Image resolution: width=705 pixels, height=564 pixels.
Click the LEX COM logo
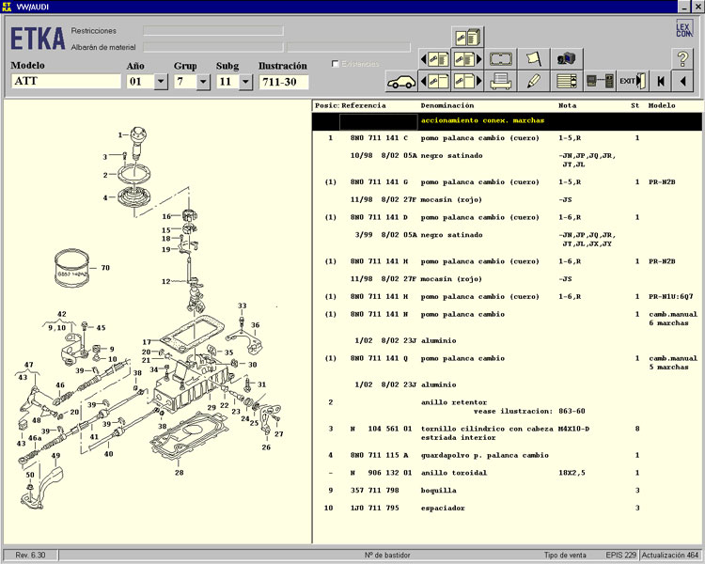684,29
